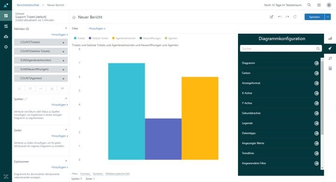The image size is (336, 182).
Task: Open search magnifier in top bar
Action: [x=309, y=5]
